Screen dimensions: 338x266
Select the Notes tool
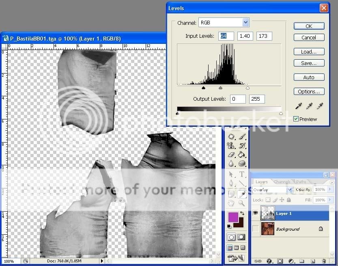[231, 194]
